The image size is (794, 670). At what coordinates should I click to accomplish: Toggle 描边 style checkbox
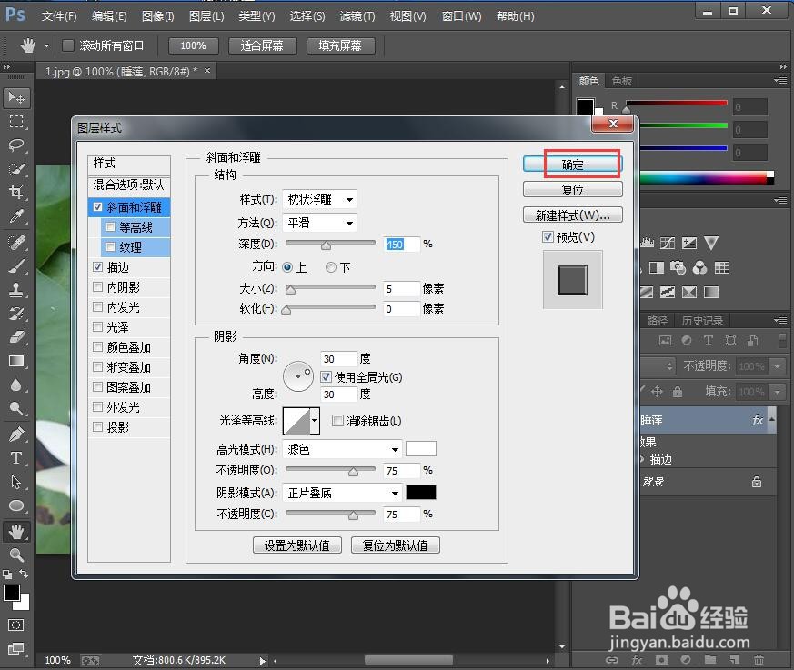(97, 266)
